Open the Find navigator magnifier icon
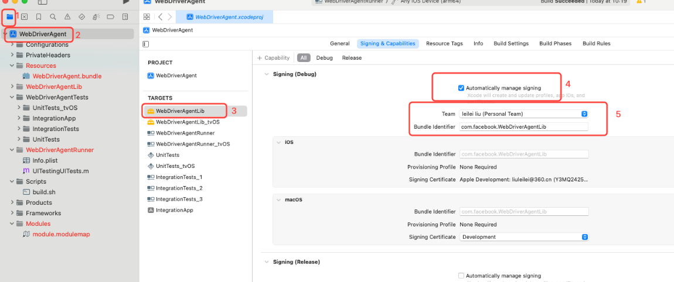Image resolution: width=674 pixels, height=282 pixels. (53, 17)
